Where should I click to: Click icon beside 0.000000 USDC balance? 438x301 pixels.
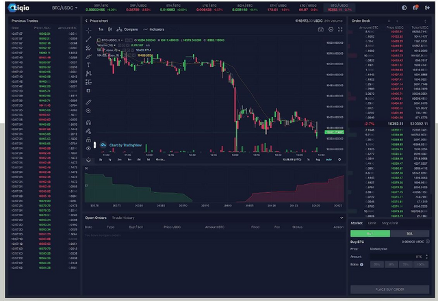[428, 241]
